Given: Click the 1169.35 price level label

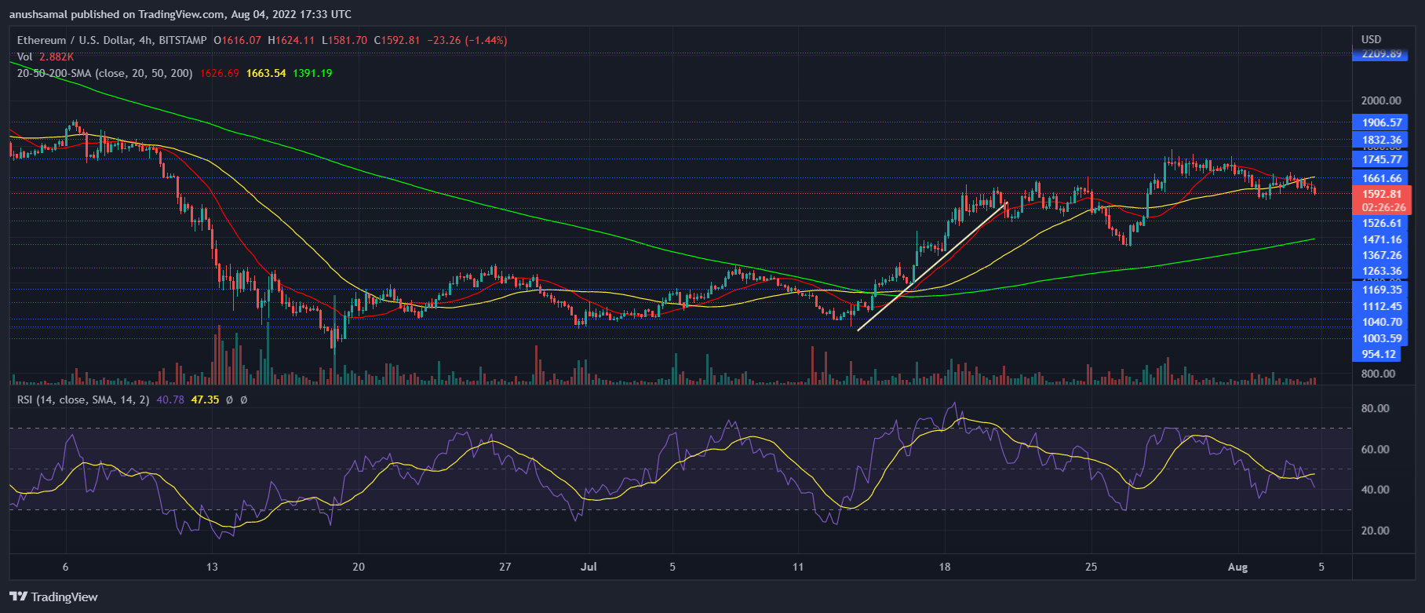Looking at the screenshot, I should 1379,290.
